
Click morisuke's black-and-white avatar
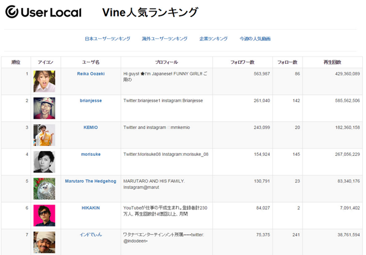45,162
